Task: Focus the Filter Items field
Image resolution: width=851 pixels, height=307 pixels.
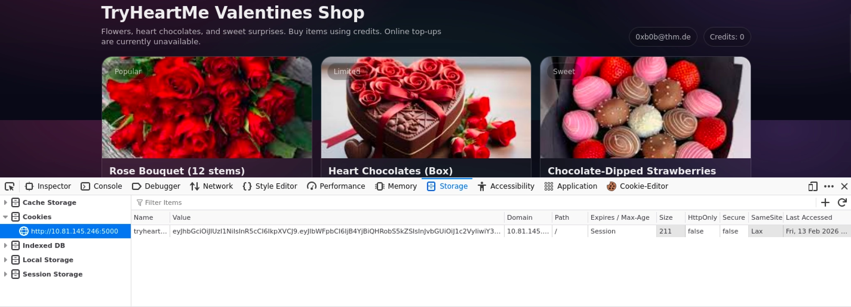Action: click(x=474, y=202)
